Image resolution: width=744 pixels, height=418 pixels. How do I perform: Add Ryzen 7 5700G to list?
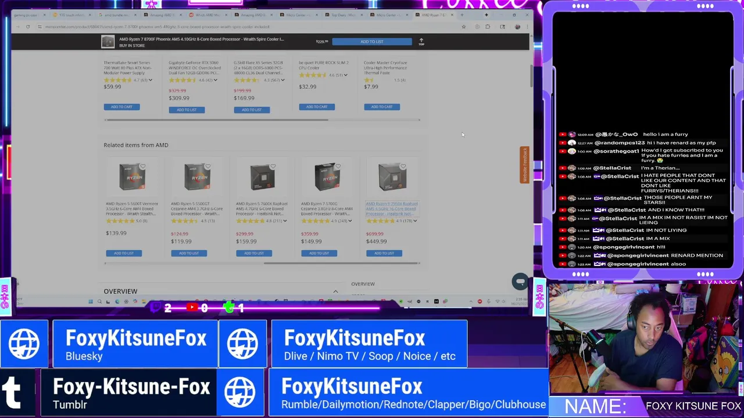(319, 253)
